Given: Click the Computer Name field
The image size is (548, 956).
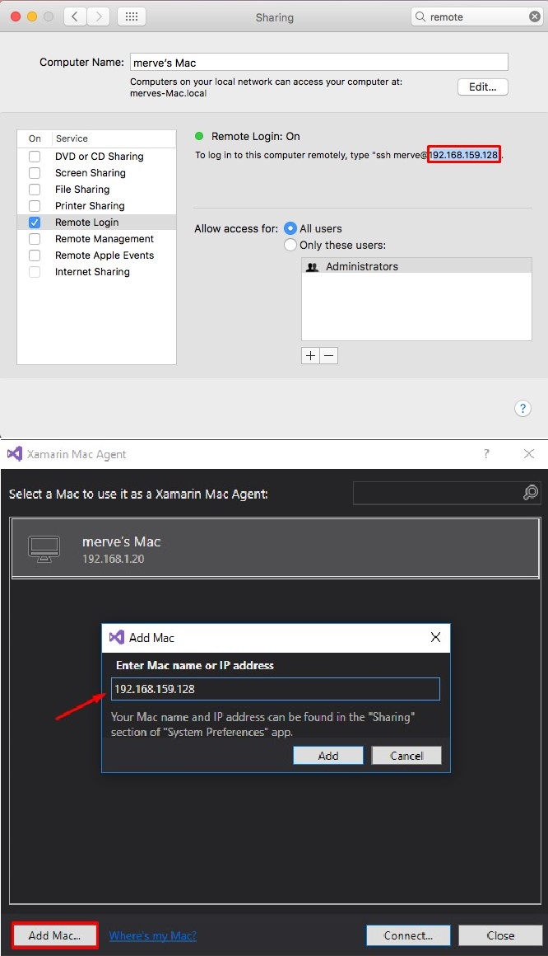Looking at the screenshot, I should (319, 62).
